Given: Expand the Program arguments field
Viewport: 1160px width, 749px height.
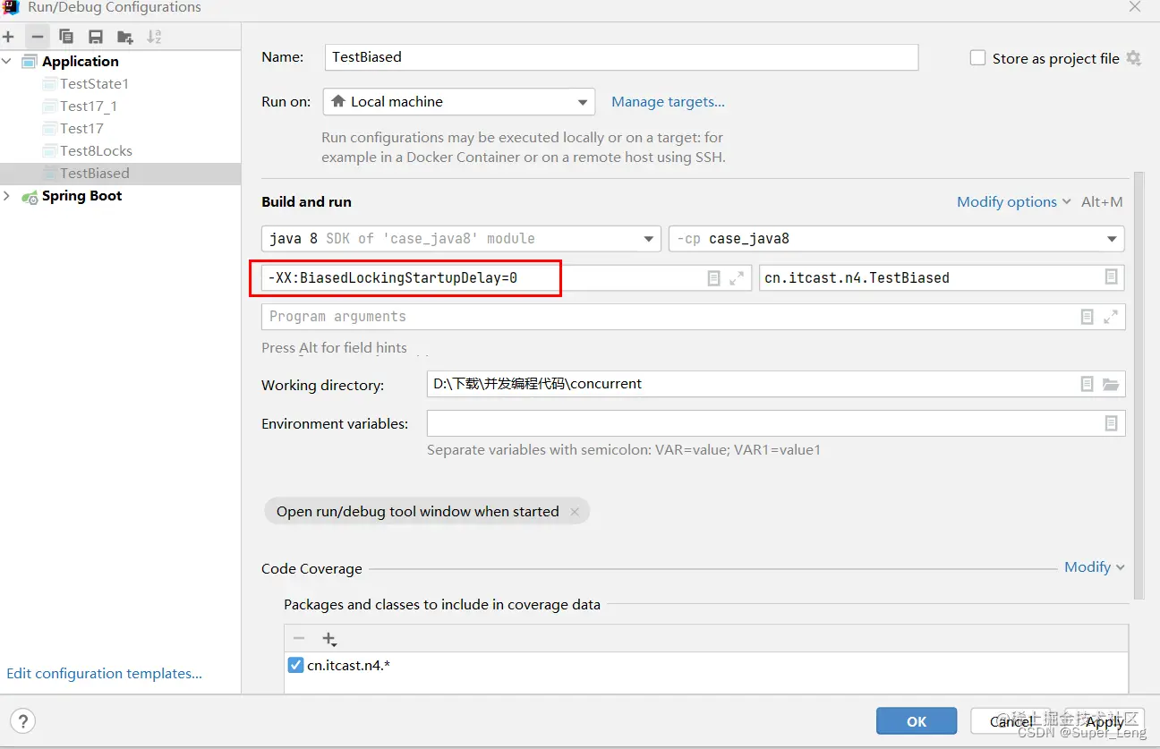Looking at the screenshot, I should (x=1111, y=317).
